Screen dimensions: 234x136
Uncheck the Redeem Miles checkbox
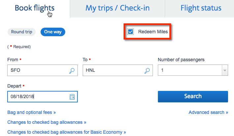pyautogui.click(x=131, y=32)
